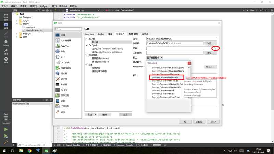The width and height of the screenshot is (274, 154).
Task: Open Chrome from taskbar
Action: (29, 151)
